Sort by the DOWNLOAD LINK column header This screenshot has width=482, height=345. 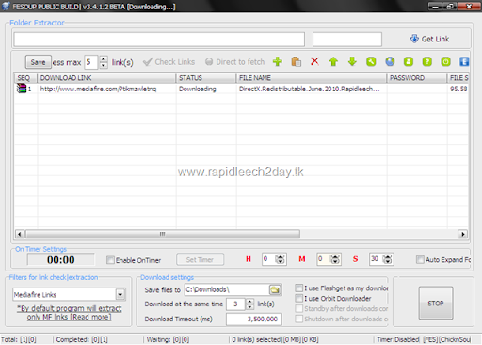pyautogui.click(x=106, y=78)
